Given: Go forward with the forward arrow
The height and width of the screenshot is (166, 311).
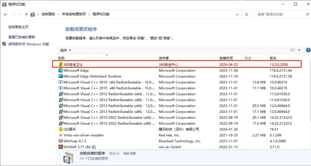Looking at the screenshot, I should point(14,14).
